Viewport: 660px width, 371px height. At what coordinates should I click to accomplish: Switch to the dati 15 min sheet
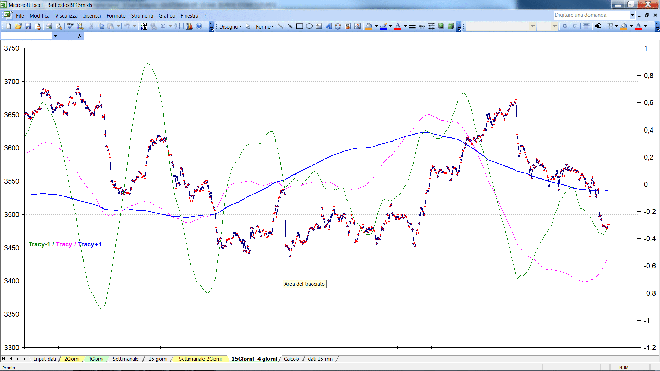tap(320, 359)
